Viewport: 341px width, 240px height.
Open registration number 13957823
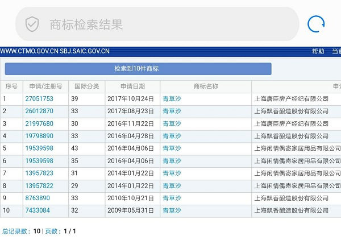tap(39, 173)
